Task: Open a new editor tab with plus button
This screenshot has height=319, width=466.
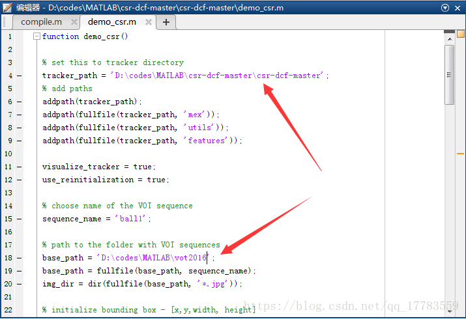Action: click(166, 22)
